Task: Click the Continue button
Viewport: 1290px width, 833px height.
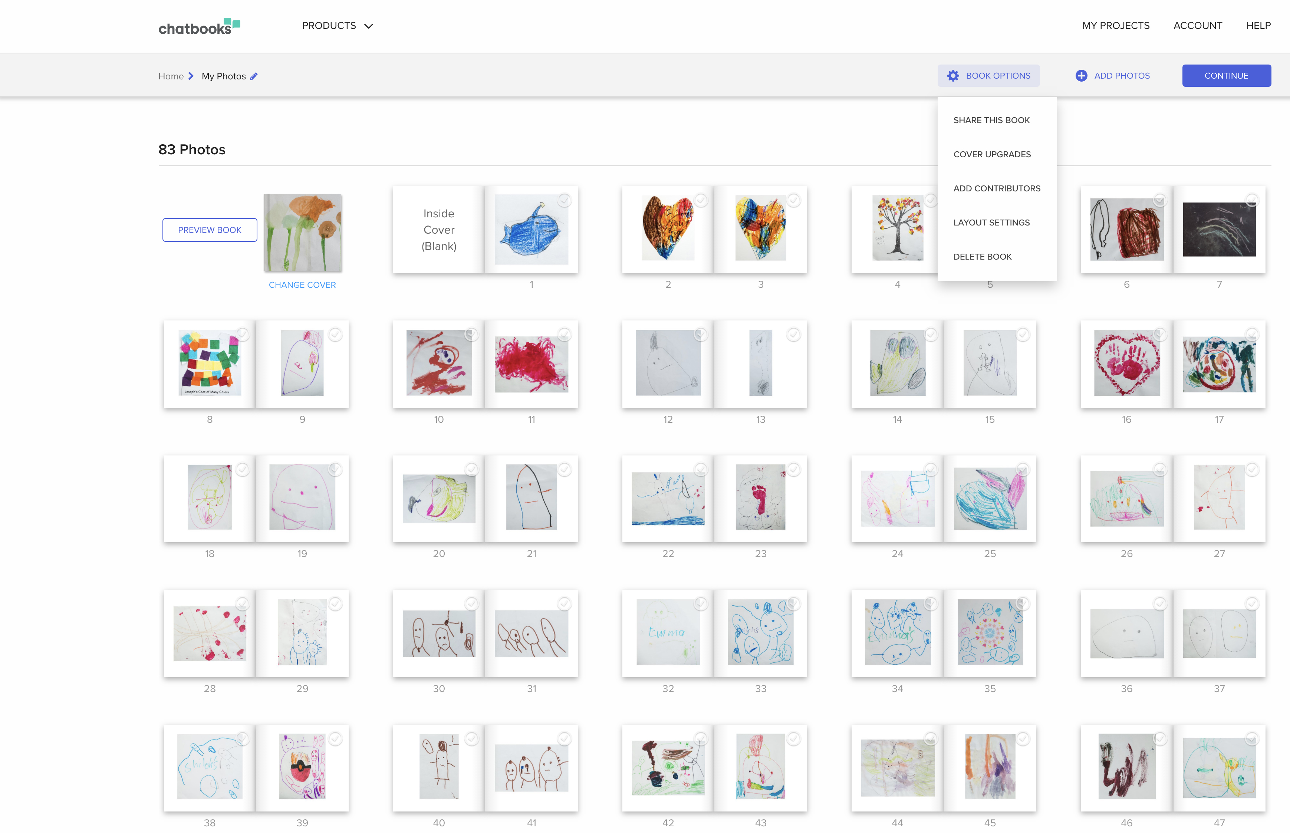Action: click(x=1226, y=76)
